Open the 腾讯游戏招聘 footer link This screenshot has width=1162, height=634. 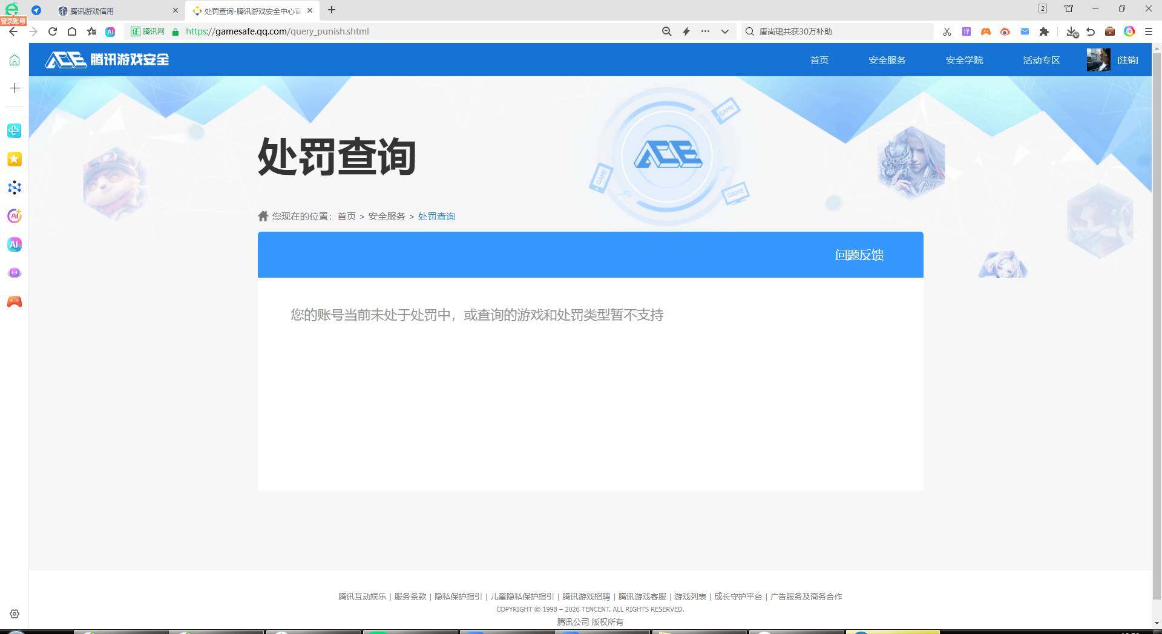click(x=586, y=596)
